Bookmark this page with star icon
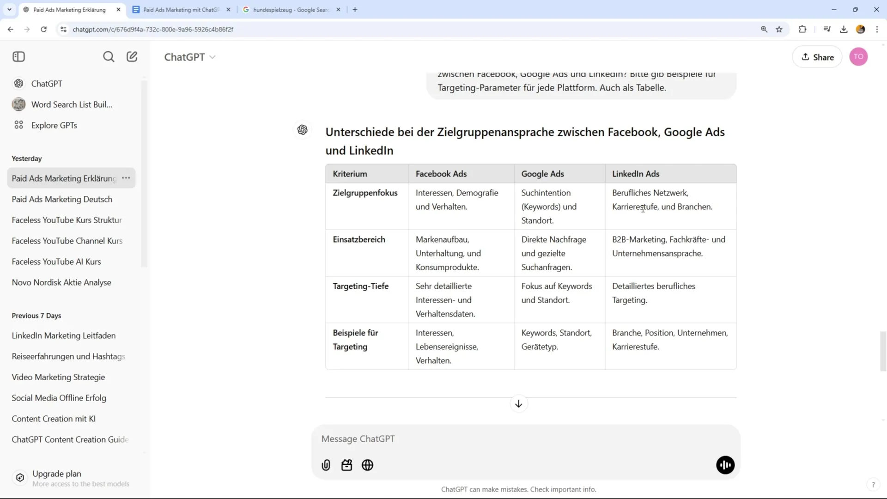This screenshot has width=887, height=499. coord(779,29)
